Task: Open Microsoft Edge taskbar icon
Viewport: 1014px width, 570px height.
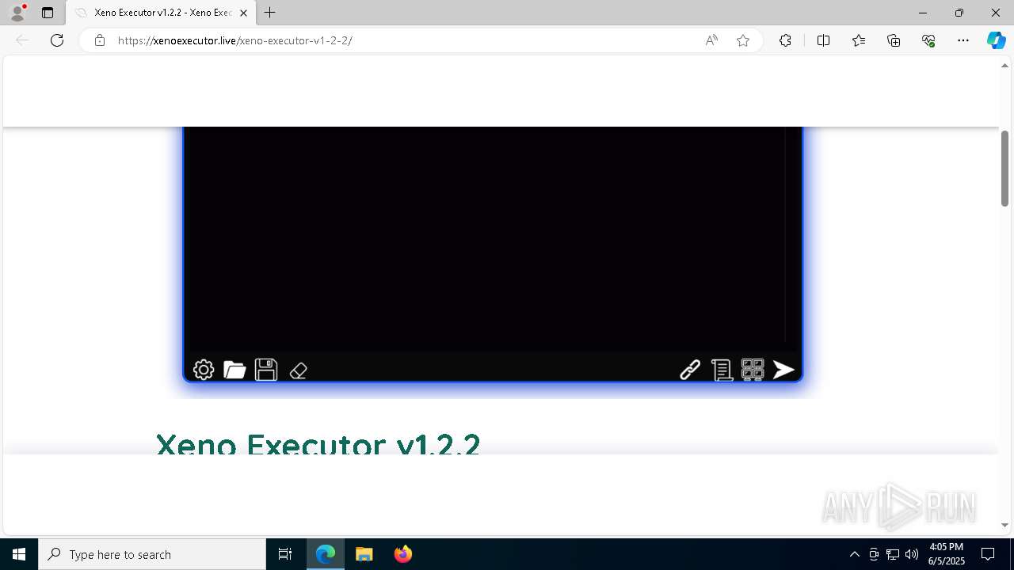Action: click(x=326, y=554)
